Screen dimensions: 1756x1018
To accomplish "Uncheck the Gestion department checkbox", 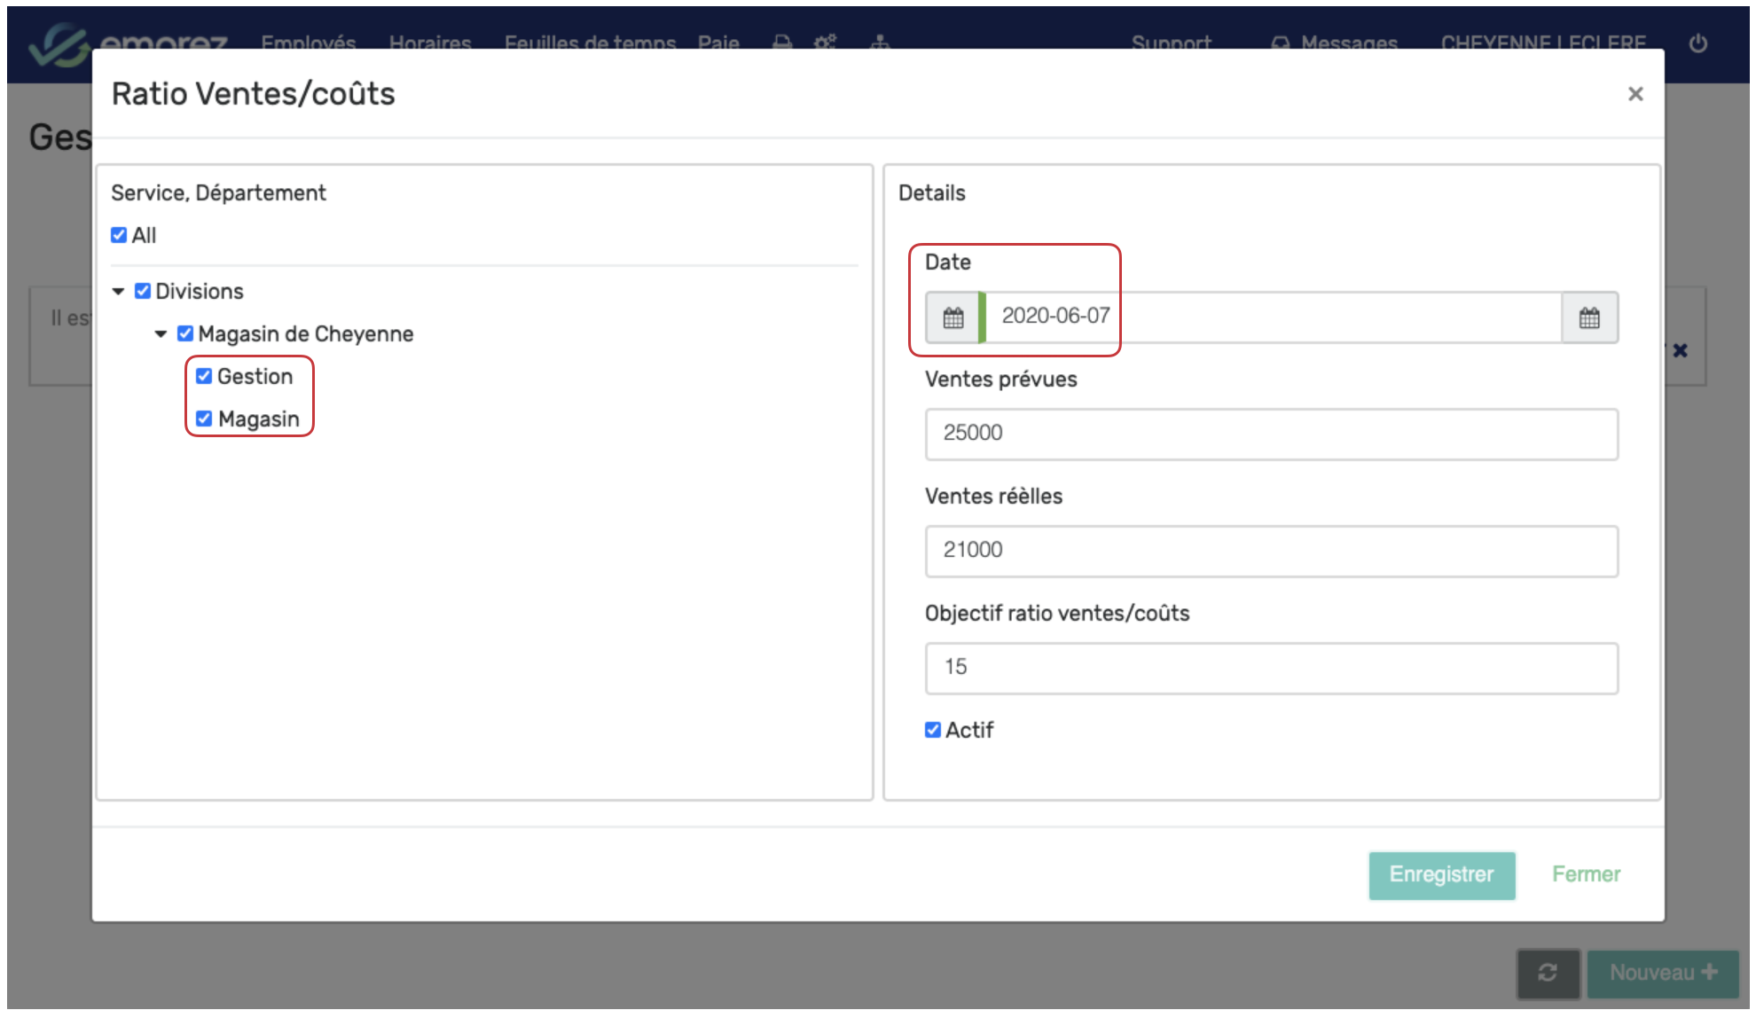I will [x=204, y=376].
